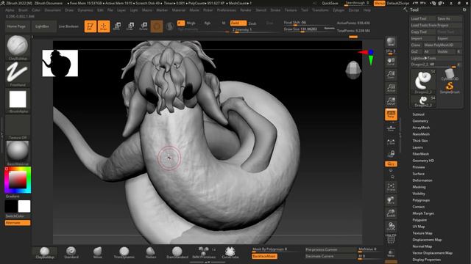Screen dimensions: 471x264
Task: Select Standard brush in bottom shelf
Action: click(71, 253)
